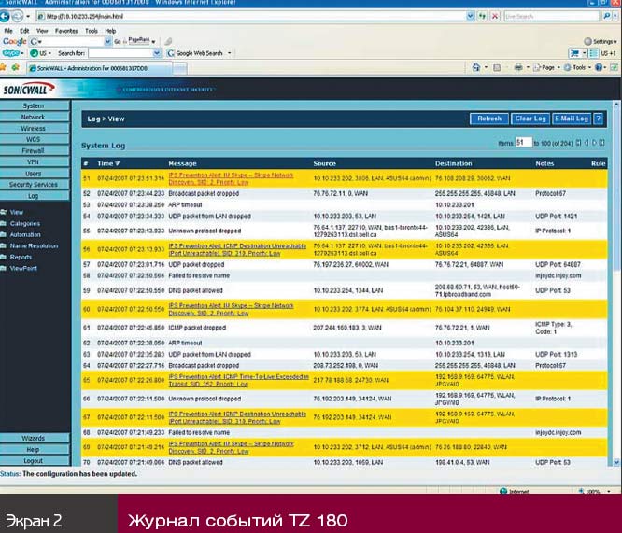Click the Refresh log button

pyautogui.click(x=489, y=119)
